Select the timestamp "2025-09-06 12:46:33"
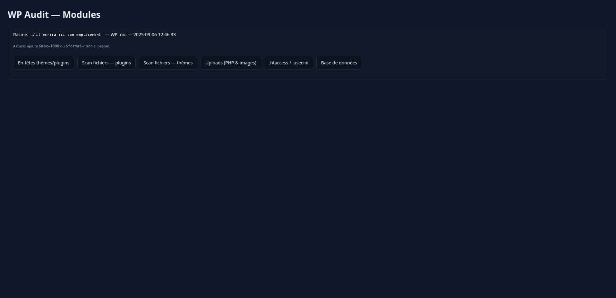Viewport: 616px width, 298px height. click(154, 34)
